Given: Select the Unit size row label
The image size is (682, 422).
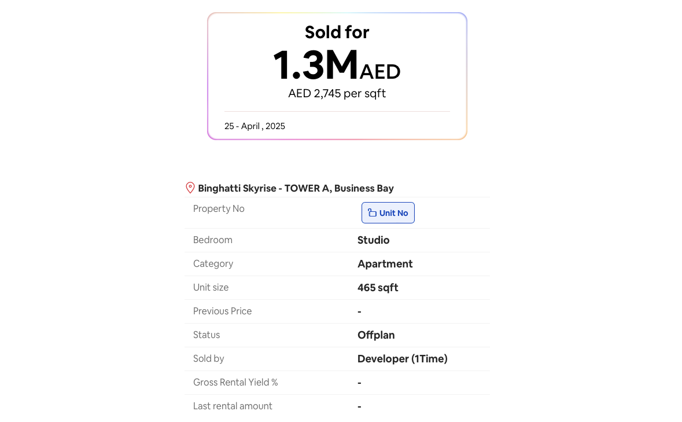Looking at the screenshot, I should coord(211,288).
